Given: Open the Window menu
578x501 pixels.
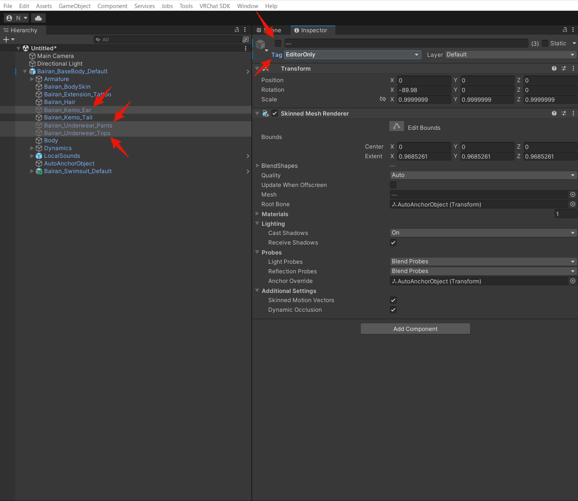Looking at the screenshot, I should pos(248,6).
